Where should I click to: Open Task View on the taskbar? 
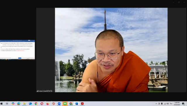[x=7, y=104]
